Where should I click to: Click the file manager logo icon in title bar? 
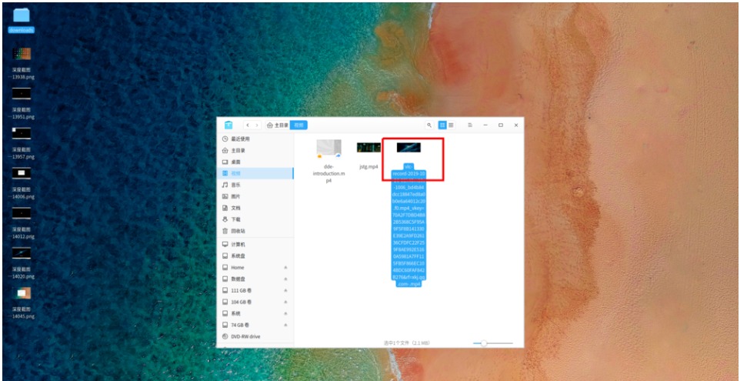(228, 125)
